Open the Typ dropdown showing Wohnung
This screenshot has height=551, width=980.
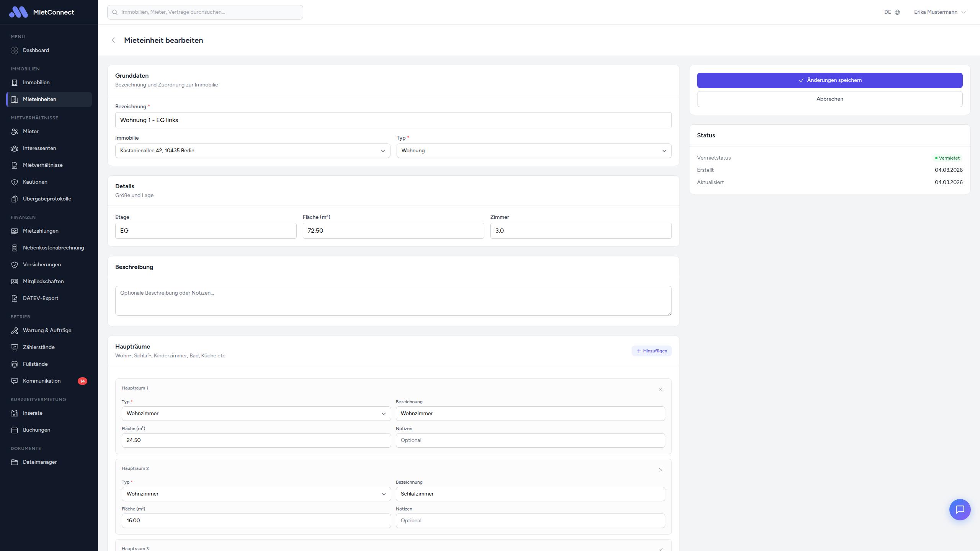(534, 151)
